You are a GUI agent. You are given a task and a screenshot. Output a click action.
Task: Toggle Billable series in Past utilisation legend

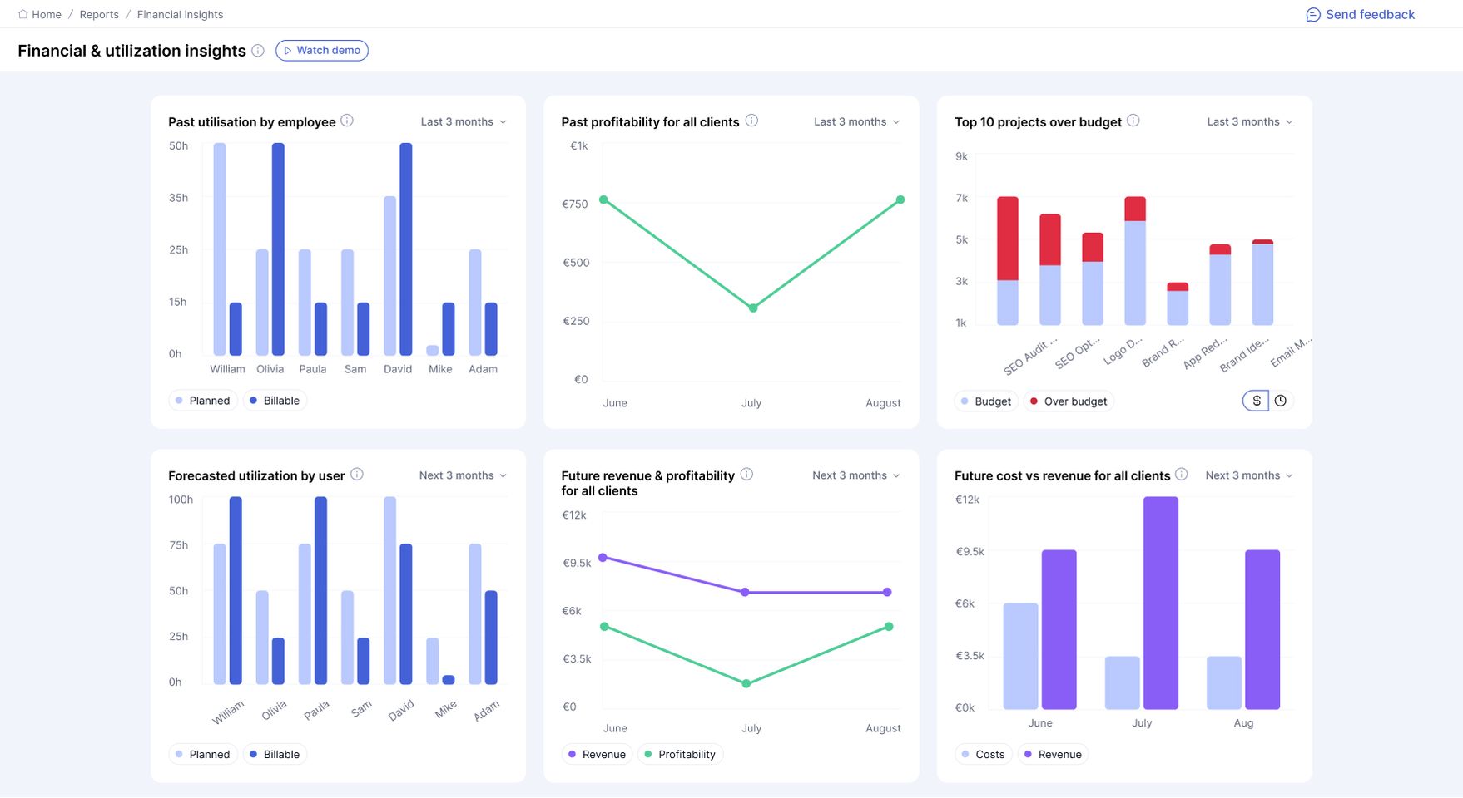pyautogui.click(x=275, y=401)
